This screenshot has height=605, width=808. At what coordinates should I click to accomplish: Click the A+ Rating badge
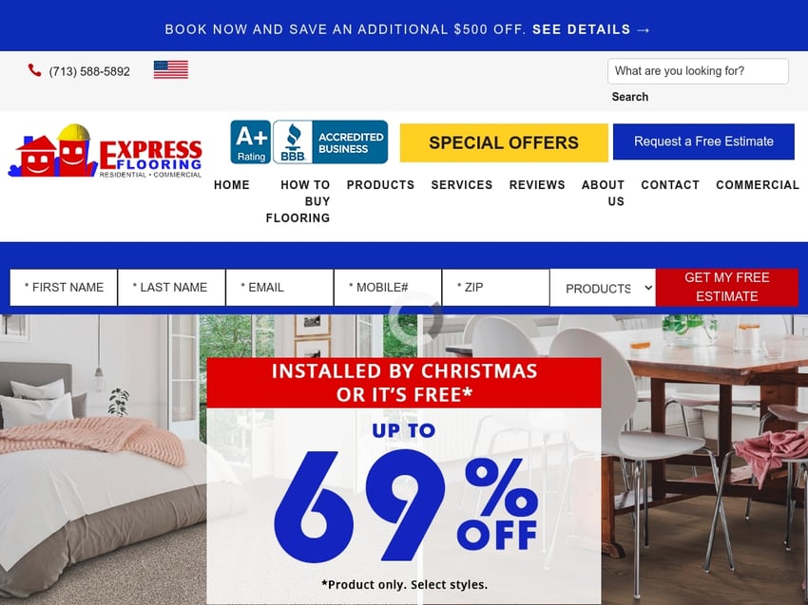click(x=250, y=142)
